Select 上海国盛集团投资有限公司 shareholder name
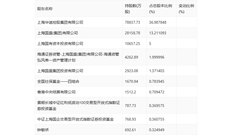 point(60,71)
